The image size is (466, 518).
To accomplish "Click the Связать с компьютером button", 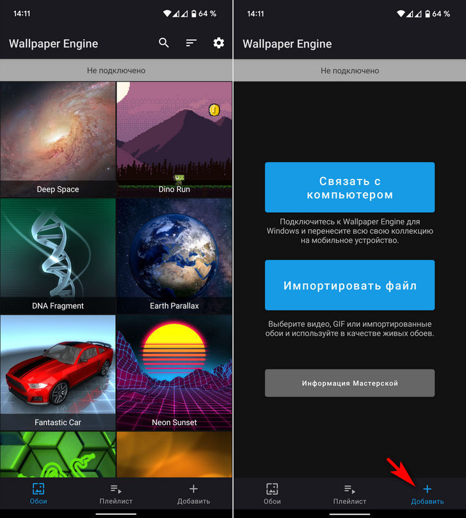I will [349, 187].
